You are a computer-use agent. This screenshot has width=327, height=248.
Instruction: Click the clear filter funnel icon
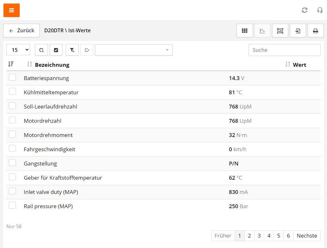coord(72,50)
